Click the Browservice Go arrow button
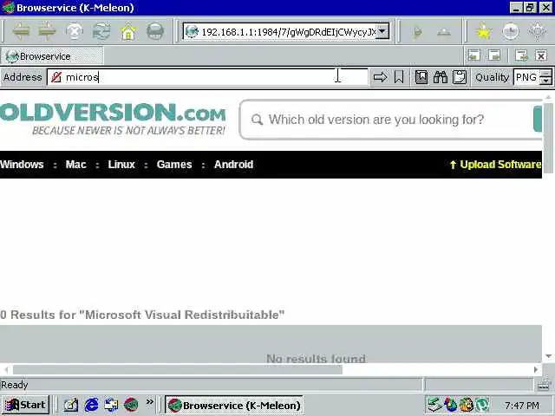 [x=380, y=77]
